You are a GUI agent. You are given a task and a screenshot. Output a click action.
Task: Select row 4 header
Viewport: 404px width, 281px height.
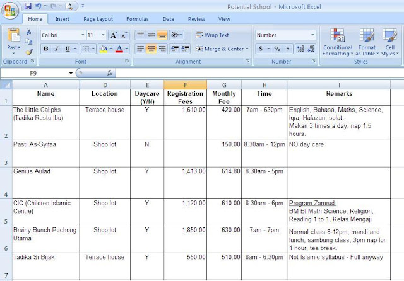point(6,183)
